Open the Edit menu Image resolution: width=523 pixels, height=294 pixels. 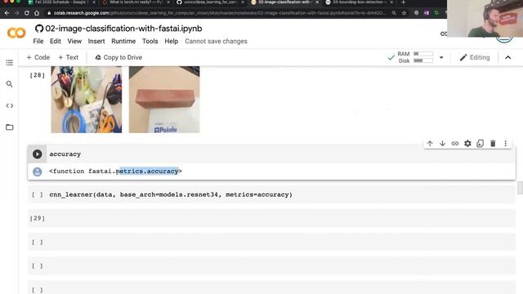(x=56, y=42)
